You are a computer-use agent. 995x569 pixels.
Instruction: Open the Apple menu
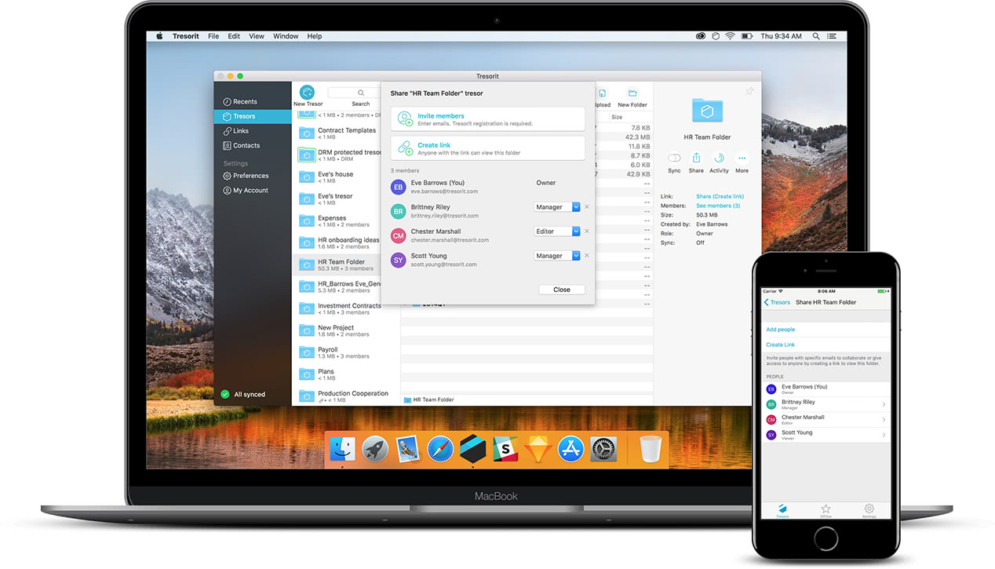pyautogui.click(x=159, y=36)
